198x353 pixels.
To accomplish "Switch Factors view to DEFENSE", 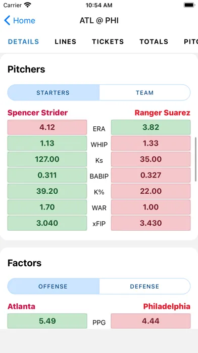I will click(144, 287).
